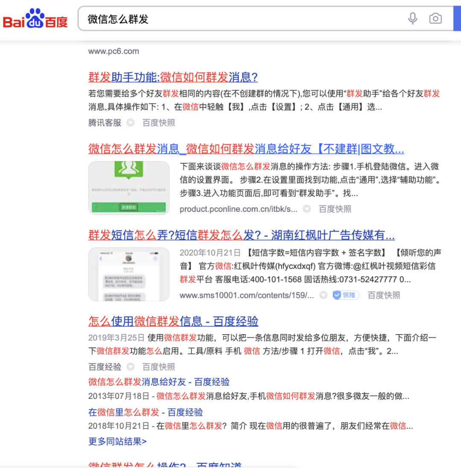Expand dropdown arrow next to 腾讯客服
Viewport: 461px width, 468px height.
[x=130, y=123]
